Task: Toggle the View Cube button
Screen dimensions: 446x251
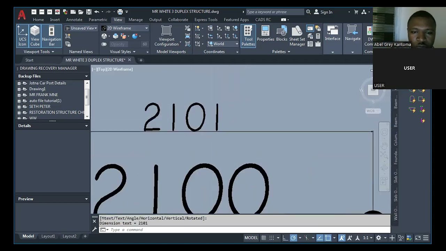Action: pos(35,36)
